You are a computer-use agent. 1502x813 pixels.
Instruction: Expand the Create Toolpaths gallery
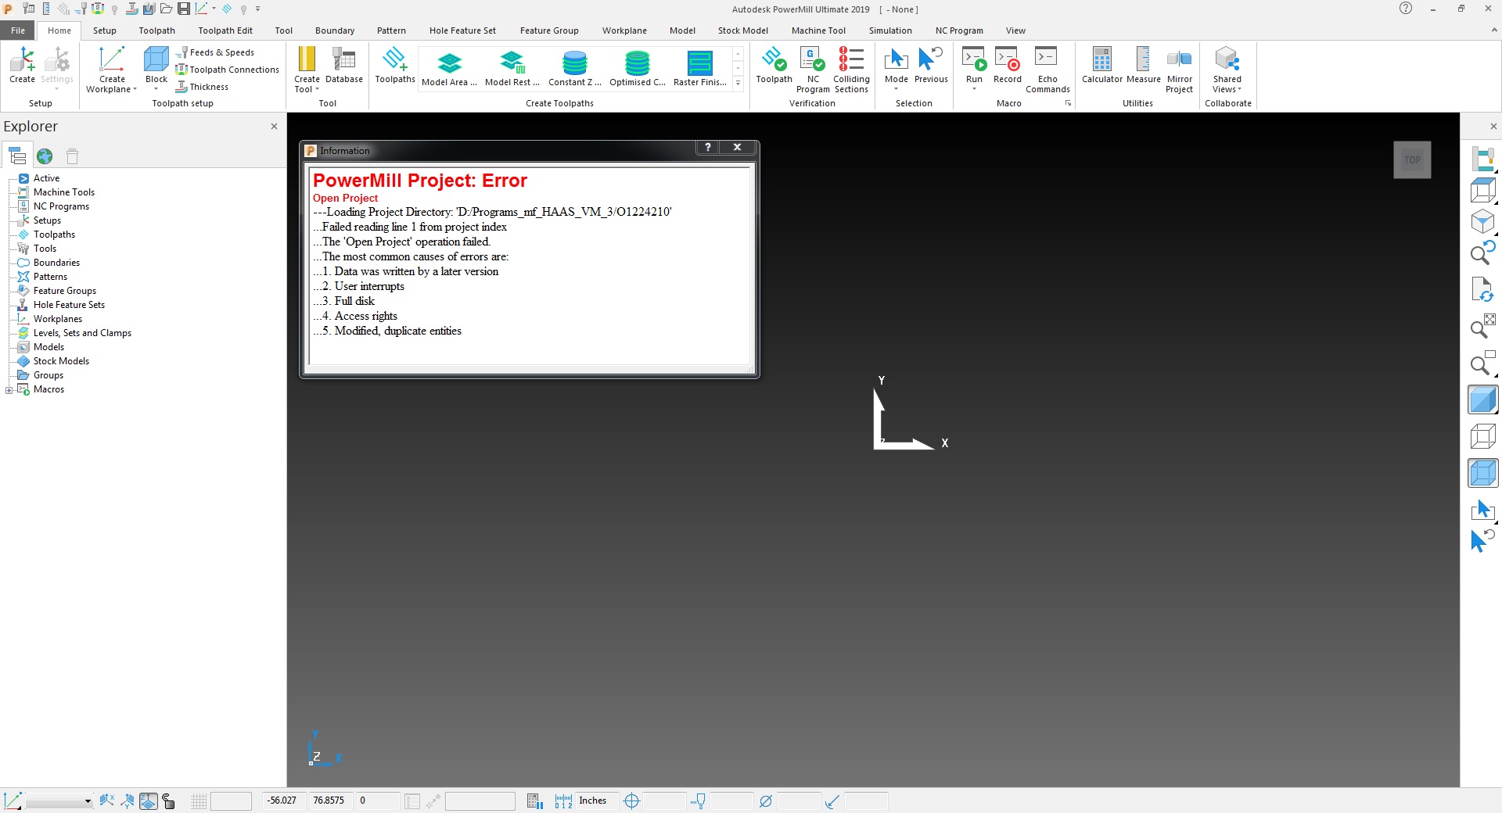738,83
